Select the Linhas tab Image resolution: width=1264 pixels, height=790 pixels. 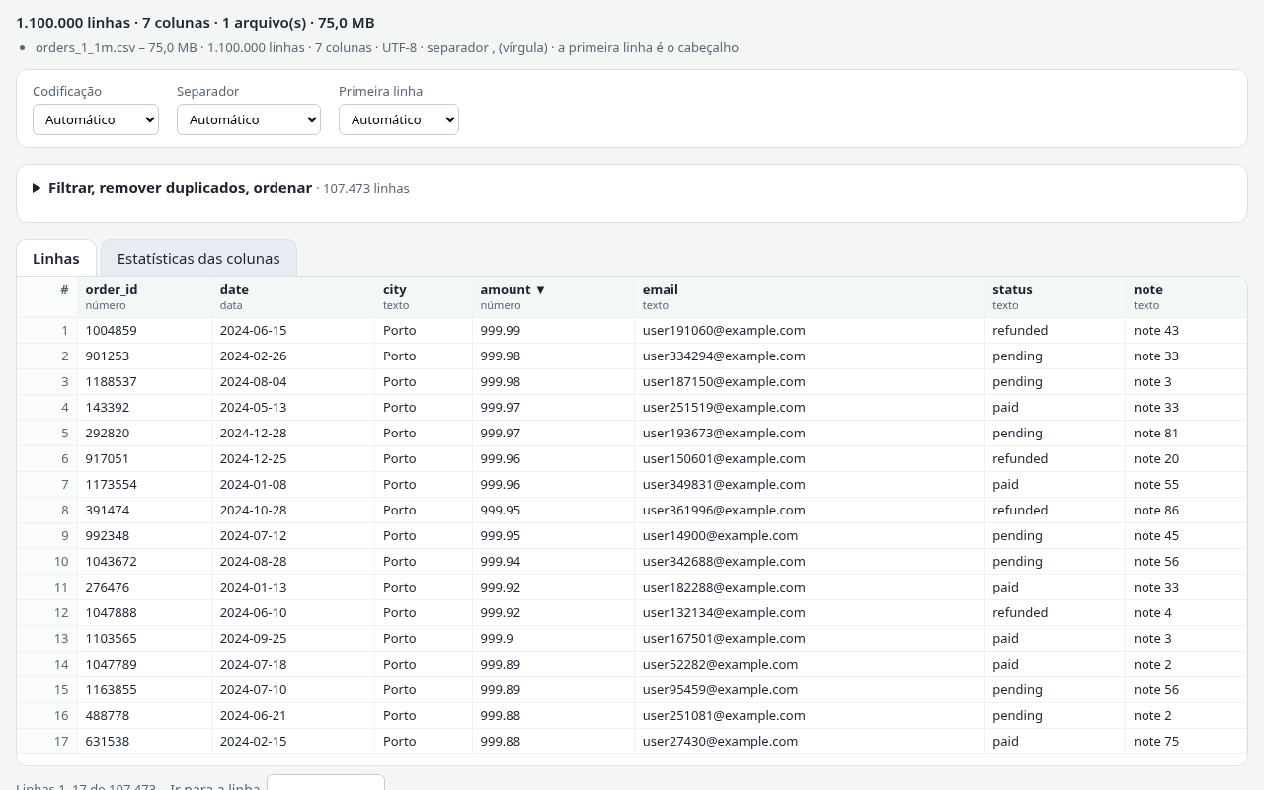[56, 259]
